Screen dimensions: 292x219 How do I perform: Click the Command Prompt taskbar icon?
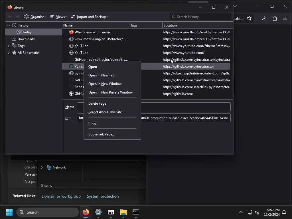[x=136, y=212]
